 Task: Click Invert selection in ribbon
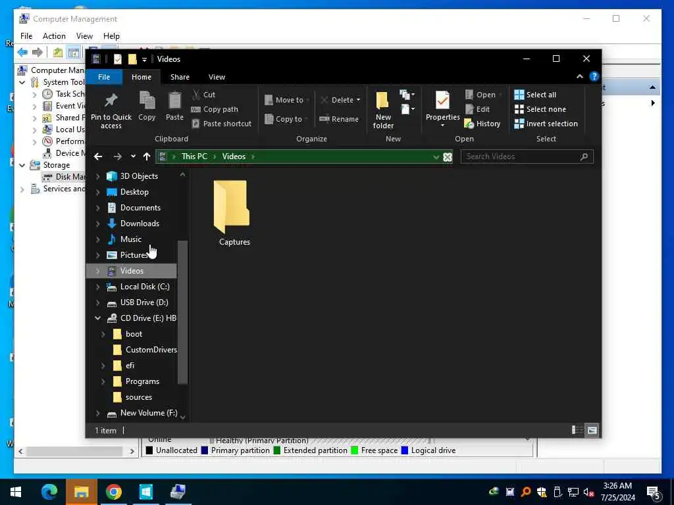tap(546, 124)
